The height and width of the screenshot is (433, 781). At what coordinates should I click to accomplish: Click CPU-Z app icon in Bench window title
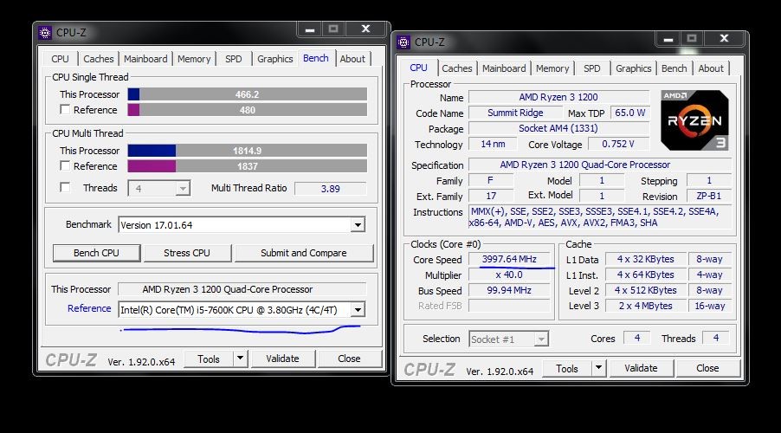coord(45,33)
